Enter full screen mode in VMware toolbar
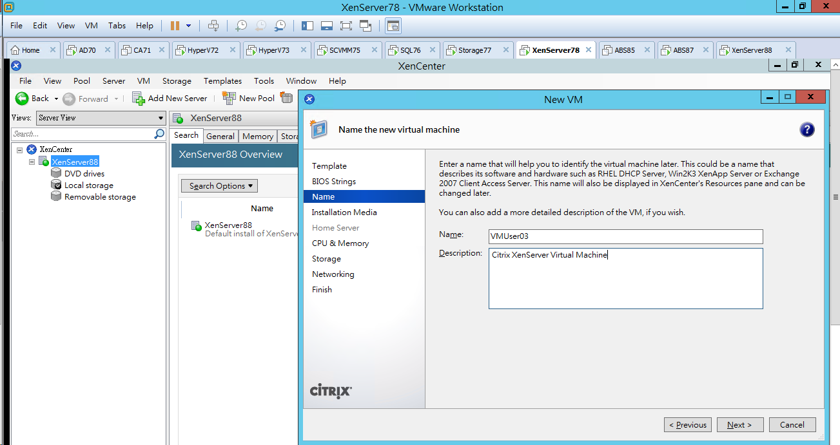Viewport: 840px width, 445px height. tap(346, 26)
